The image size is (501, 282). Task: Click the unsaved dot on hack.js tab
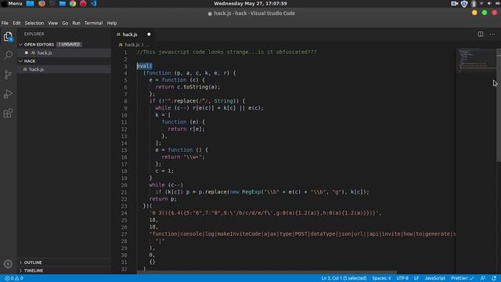point(149,34)
